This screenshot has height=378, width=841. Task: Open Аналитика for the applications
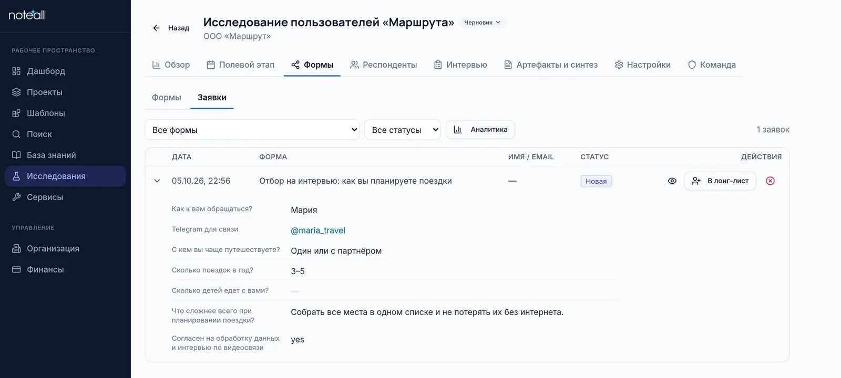[x=480, y=130]
